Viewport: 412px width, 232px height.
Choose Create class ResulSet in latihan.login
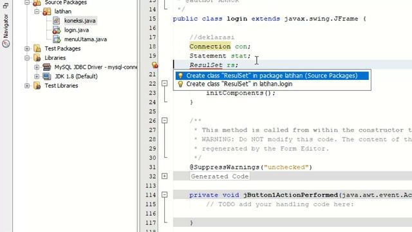272,84
